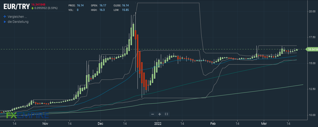Click the Dec label on time axis
318x127 pixels.
tap(100, 123)
